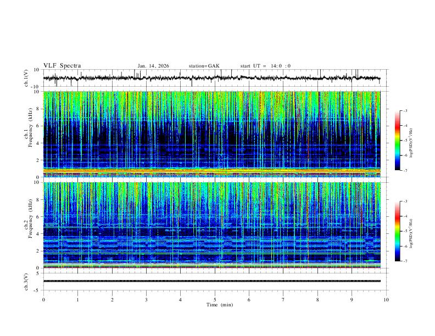This screenshot has width=435, height=336.
Task: Click the 'station=GAK' label
Action: click(x=204, y=66)
